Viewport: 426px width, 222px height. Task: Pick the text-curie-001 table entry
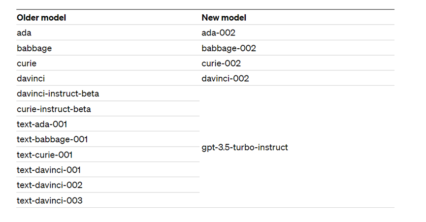pos(45,155)
